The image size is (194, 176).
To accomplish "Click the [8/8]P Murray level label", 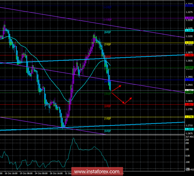I will [x=108, y=32].
